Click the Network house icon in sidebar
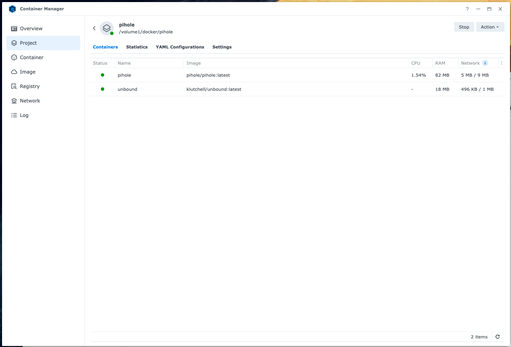511x347 pixels. (x=14, y=101)
